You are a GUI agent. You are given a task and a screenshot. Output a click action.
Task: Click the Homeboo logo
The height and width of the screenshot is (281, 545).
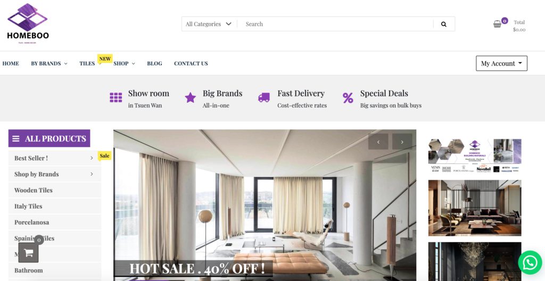[28, 23]
